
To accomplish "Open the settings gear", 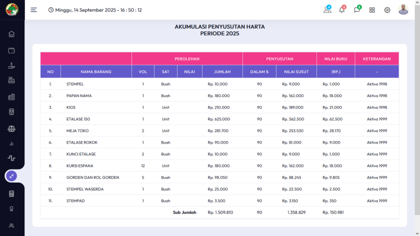I will [x=387, y=10].
